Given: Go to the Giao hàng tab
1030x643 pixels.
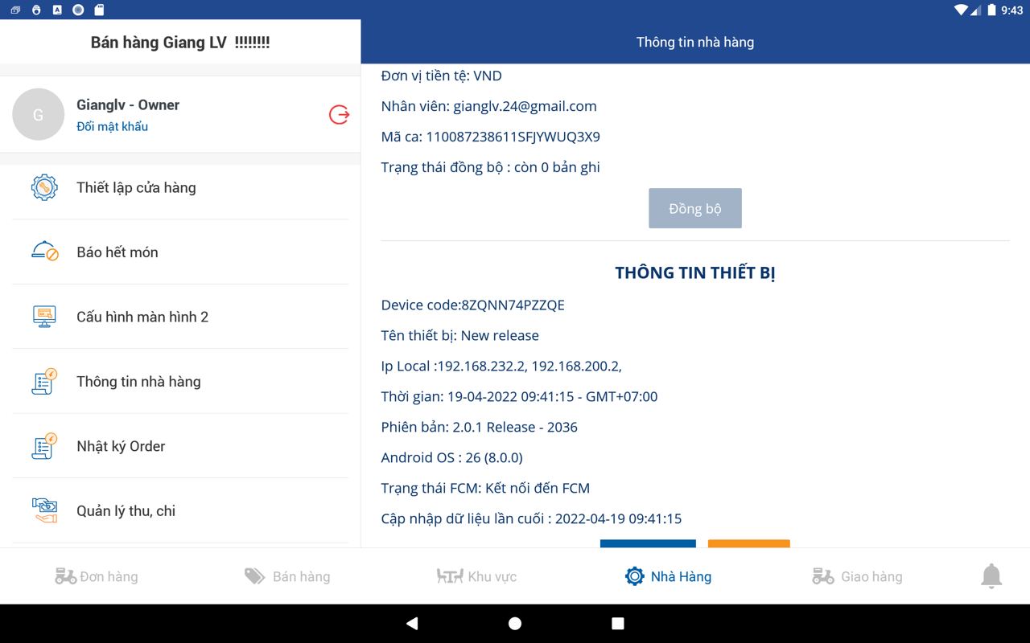Looking at the screenshot, I should tap(857, 576).
